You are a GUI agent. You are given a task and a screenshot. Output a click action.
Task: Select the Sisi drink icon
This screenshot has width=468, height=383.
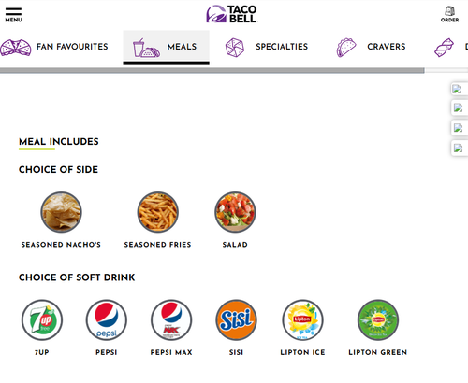point(236,320)
